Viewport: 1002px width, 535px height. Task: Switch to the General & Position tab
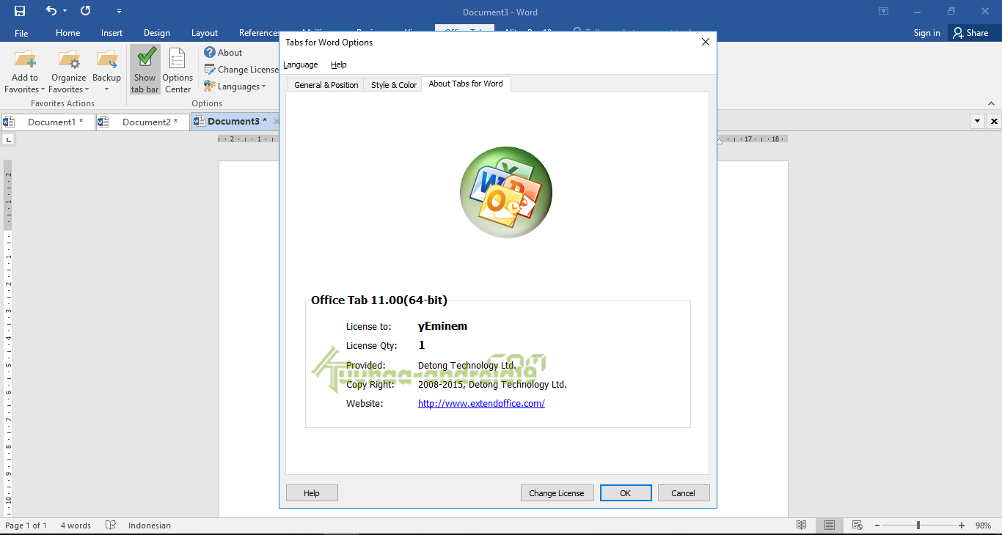click(326, 85)
